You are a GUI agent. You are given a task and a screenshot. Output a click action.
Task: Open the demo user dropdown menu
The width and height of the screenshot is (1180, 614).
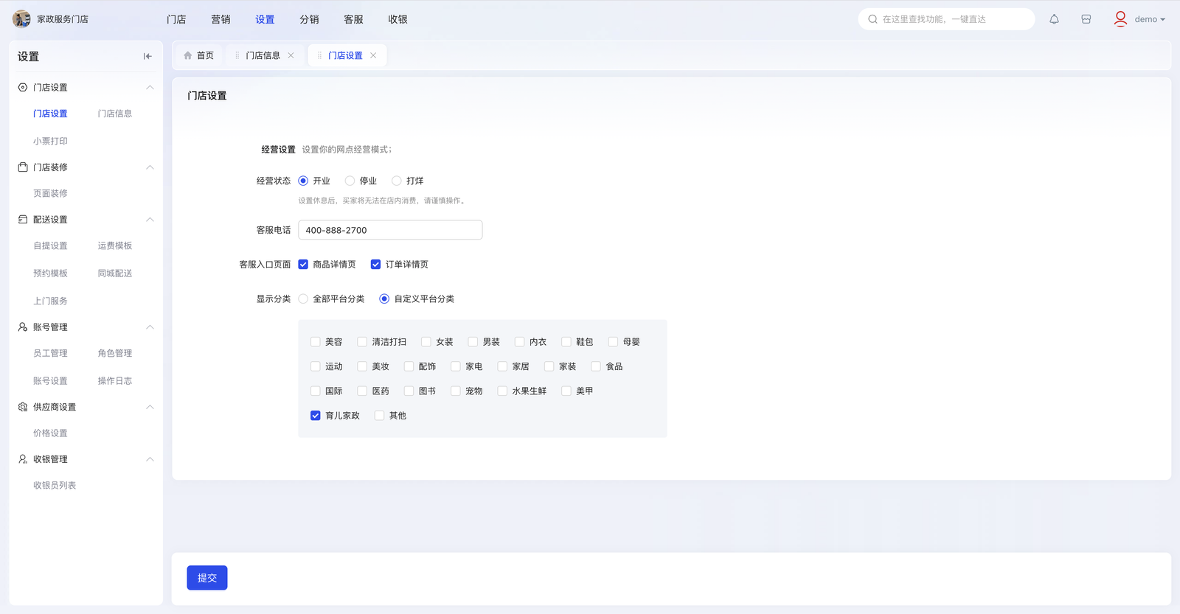1150,19
